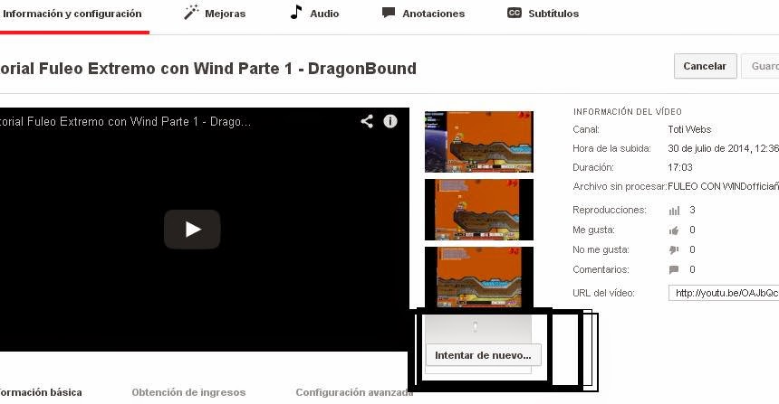Click the Cancelar button

pyautogui.click(x=705, y=66)
